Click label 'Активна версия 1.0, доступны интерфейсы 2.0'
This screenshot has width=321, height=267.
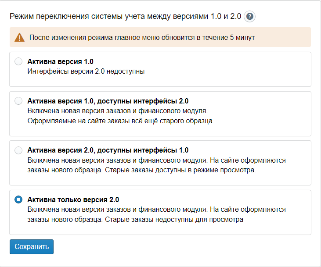pyautogui.click(x=108, y=101)
